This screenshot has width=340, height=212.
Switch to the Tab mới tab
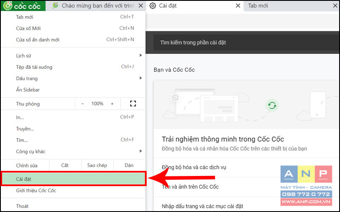tap(291, 6)
